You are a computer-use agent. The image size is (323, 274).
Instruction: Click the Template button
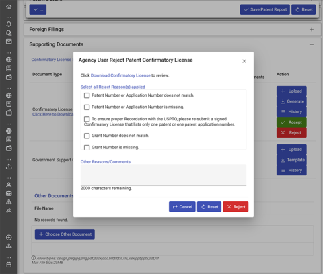coord(291,160)
